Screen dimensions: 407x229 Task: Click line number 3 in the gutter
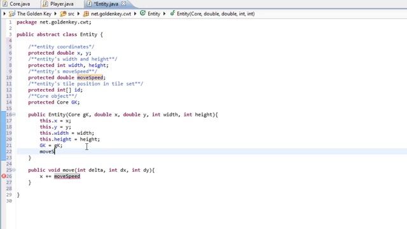click(x=10, y=34)
